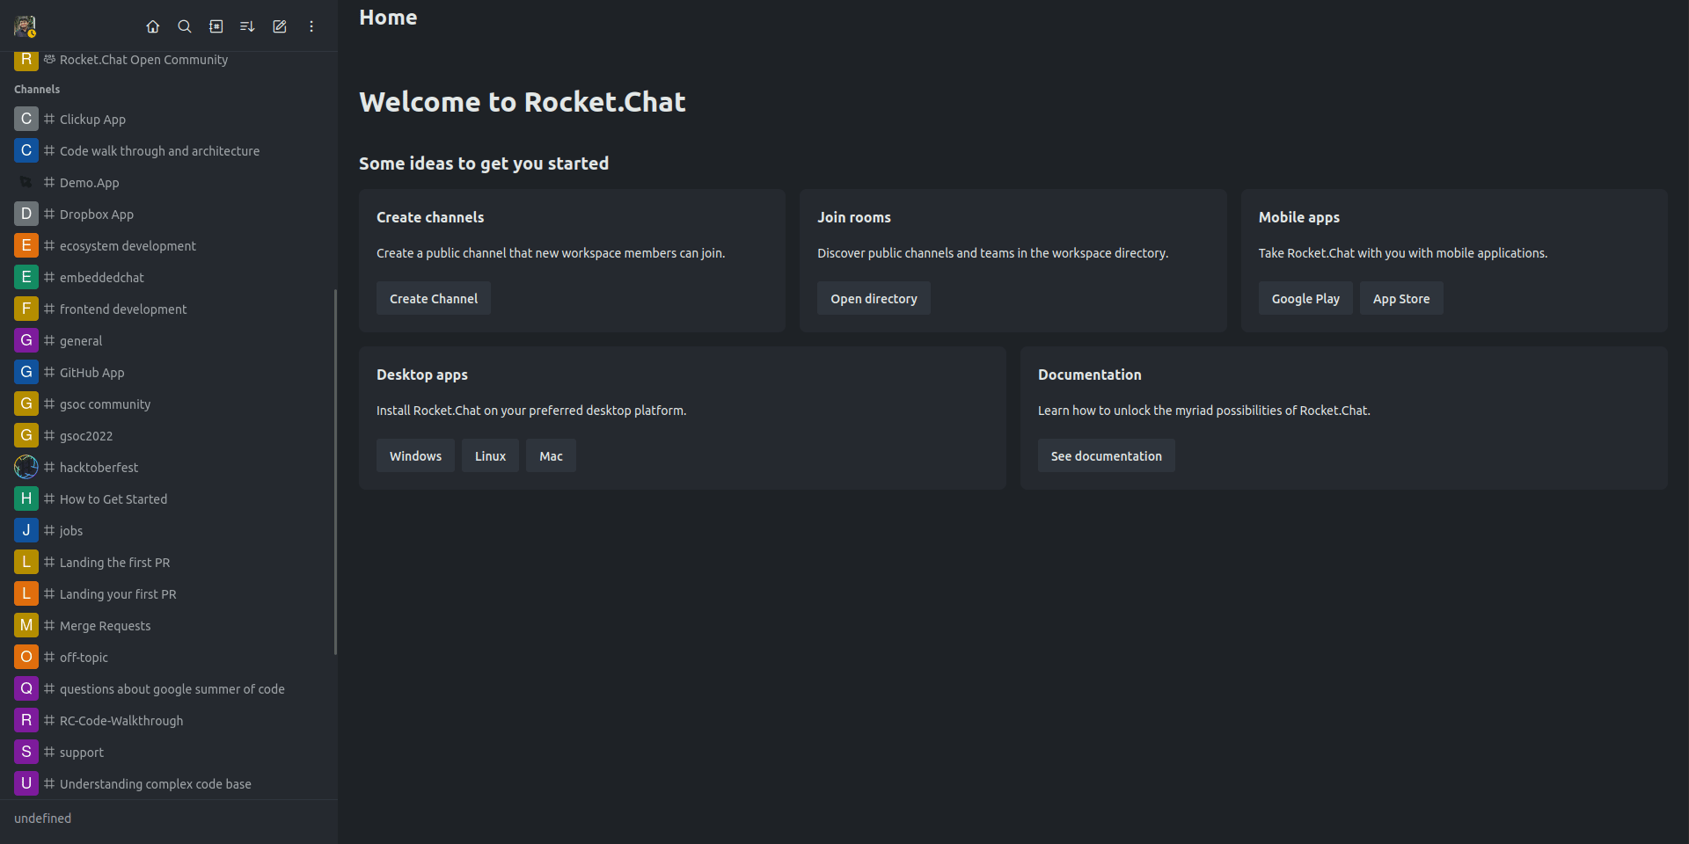
Task: Click your avatar to change status
Action: click(26, 26)
